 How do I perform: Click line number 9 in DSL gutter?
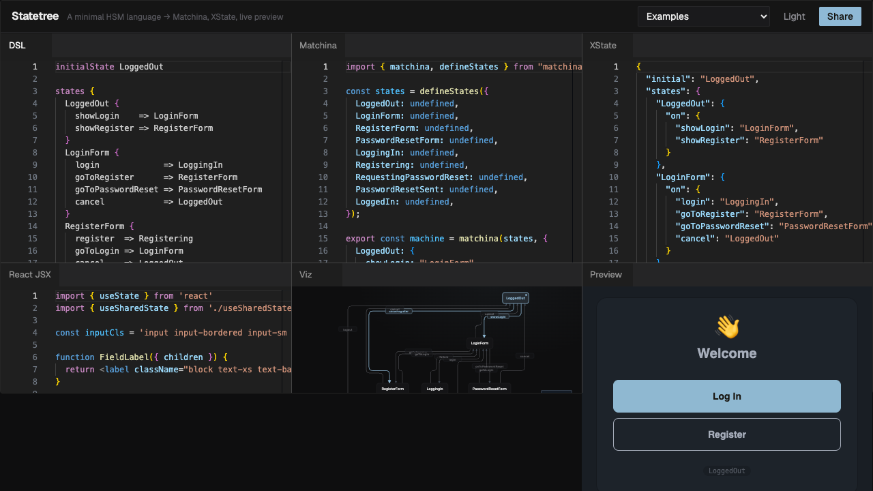(x=34, y=165)
